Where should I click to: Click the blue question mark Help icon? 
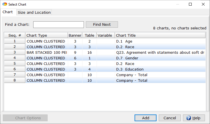(x=189, y=118)
